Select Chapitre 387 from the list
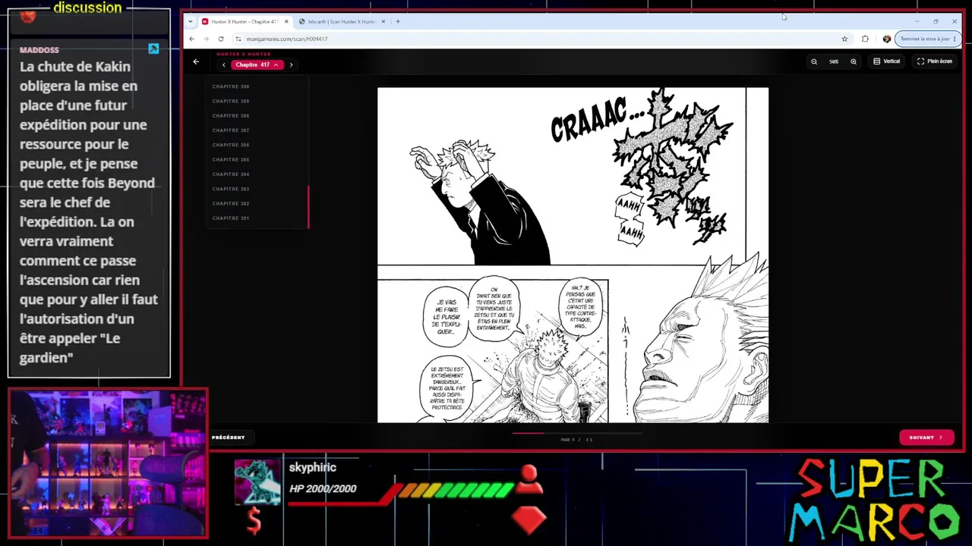Screen dimensions: 972x546 tap(231, 130)
